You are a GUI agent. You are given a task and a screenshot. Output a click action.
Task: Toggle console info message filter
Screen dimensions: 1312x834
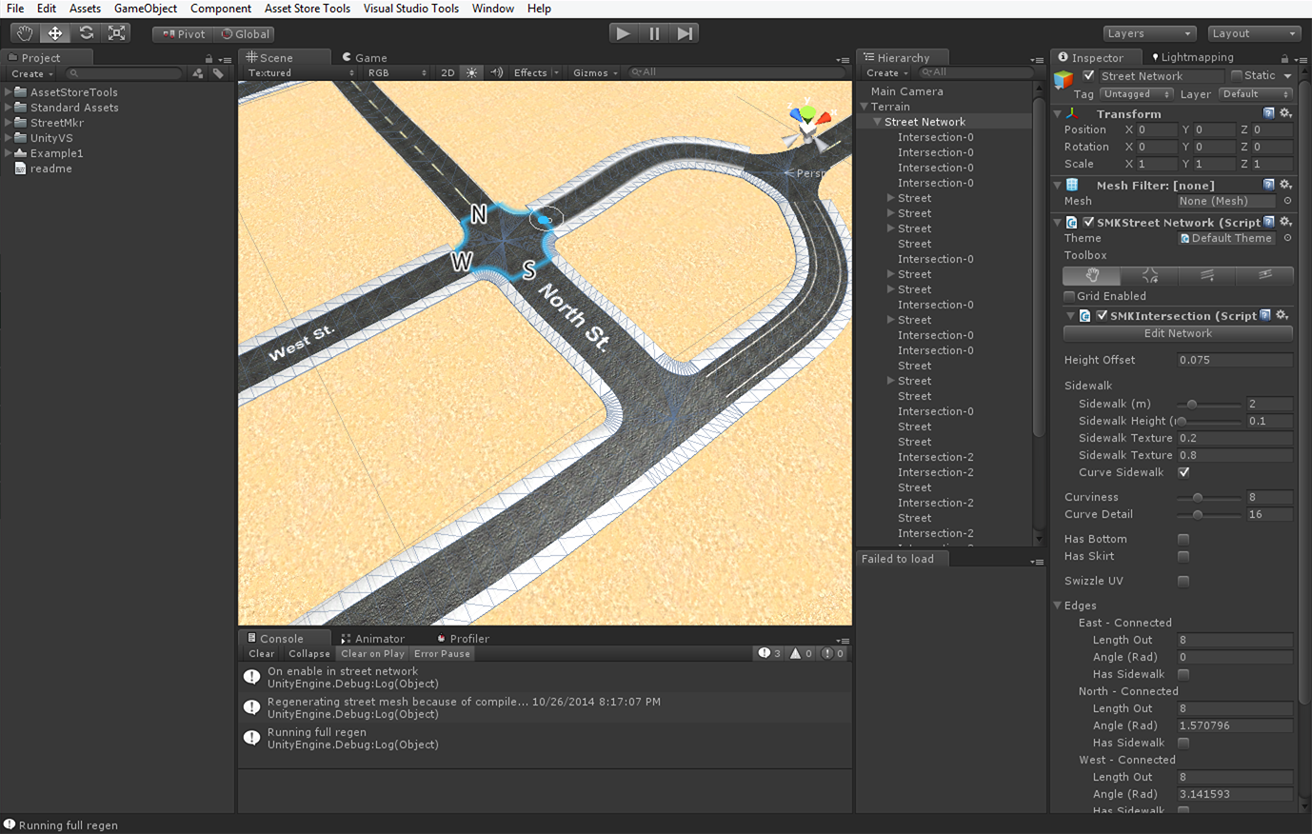(769, 654)
